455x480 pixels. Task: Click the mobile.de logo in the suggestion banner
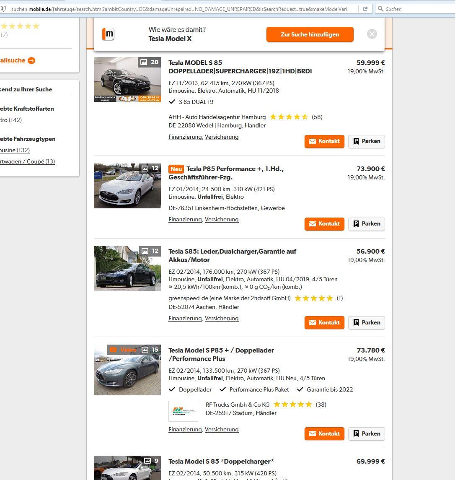pyautogui.click(x=109, y=34)
